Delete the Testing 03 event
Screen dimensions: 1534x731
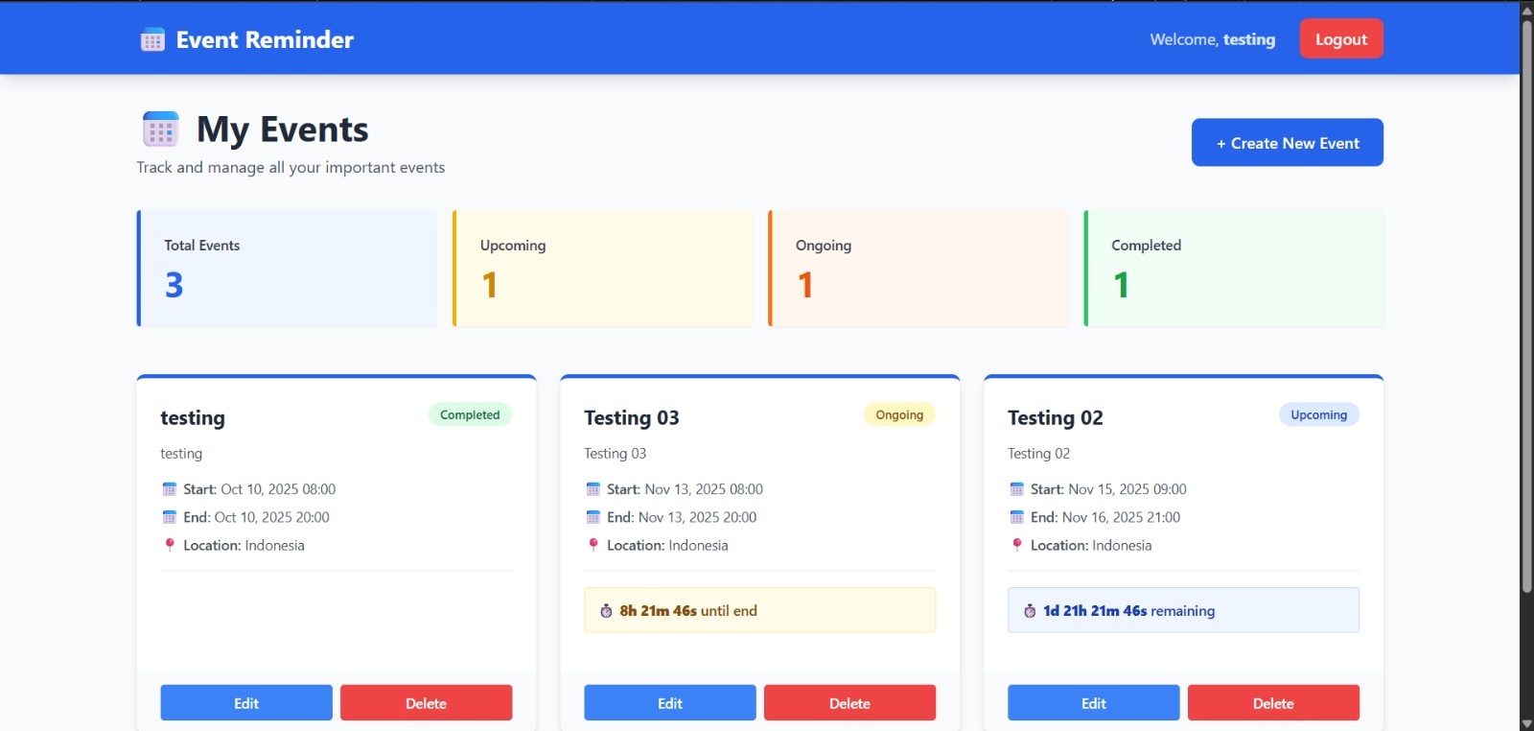pyautogui.click(x=849, y=703)
